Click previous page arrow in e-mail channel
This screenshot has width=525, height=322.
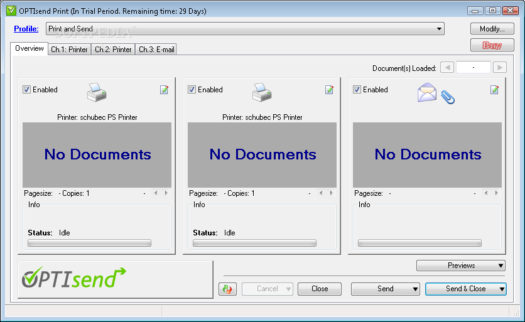click(486, 193)
